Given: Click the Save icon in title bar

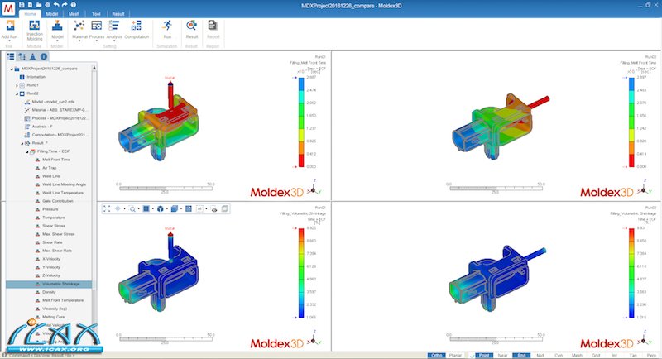Looking at the screenshot, I should [x=22, y=5].
